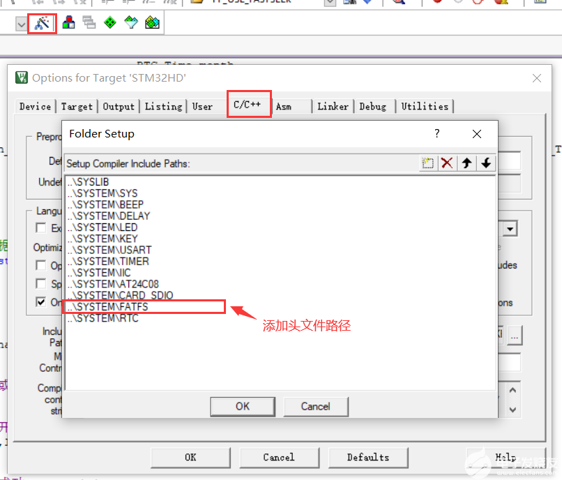The height and width of the screenshot is (480, 562).
Task: Delete the selected include path
Action: click(447, 163)
